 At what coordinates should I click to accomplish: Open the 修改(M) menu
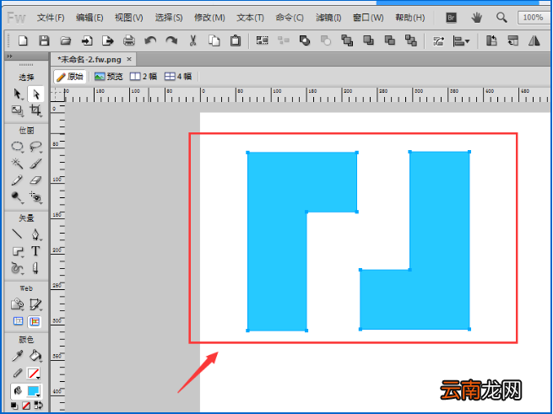(209, 17)
